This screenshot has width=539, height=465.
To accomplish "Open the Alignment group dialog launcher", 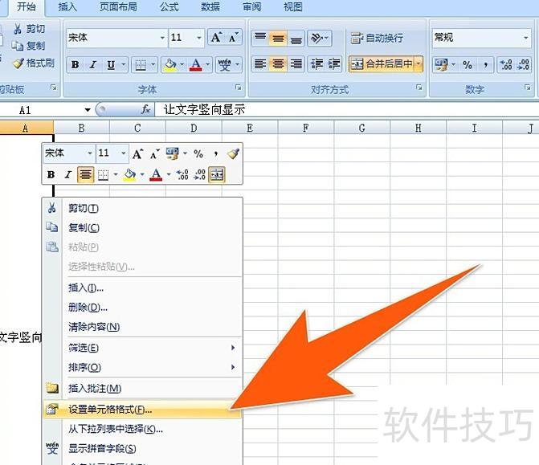I will click(x=419, y=88).
